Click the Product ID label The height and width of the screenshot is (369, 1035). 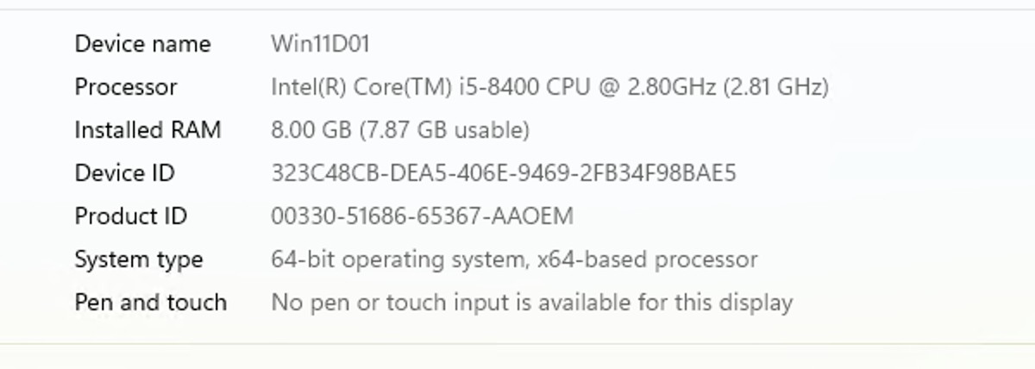[x=130, y=216]
